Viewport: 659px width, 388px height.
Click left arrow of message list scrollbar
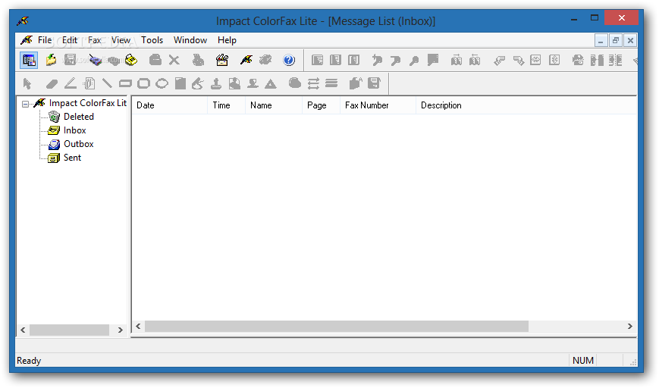click(138, 327)
